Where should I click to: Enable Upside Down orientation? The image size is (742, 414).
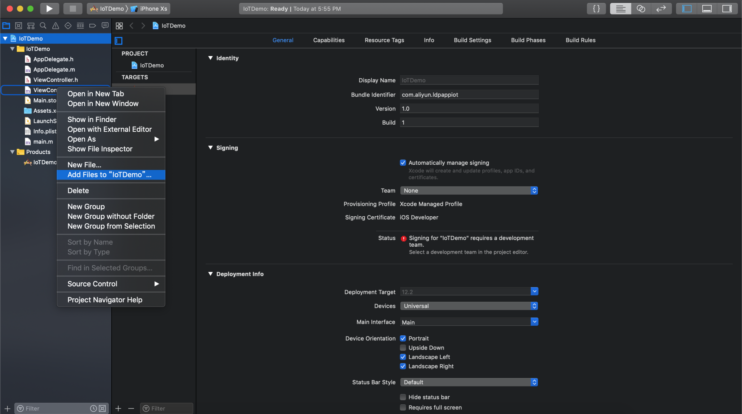(403, 348)
